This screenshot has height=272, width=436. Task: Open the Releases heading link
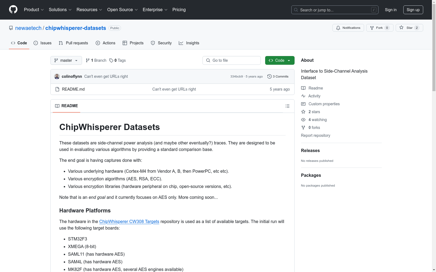pos(310,150)
